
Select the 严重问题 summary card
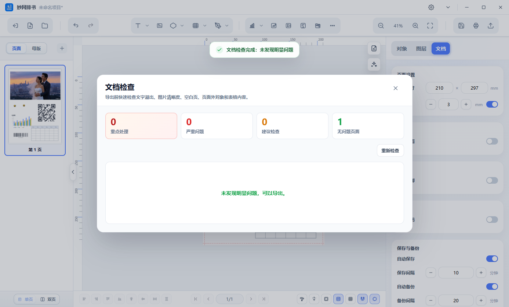217,126
